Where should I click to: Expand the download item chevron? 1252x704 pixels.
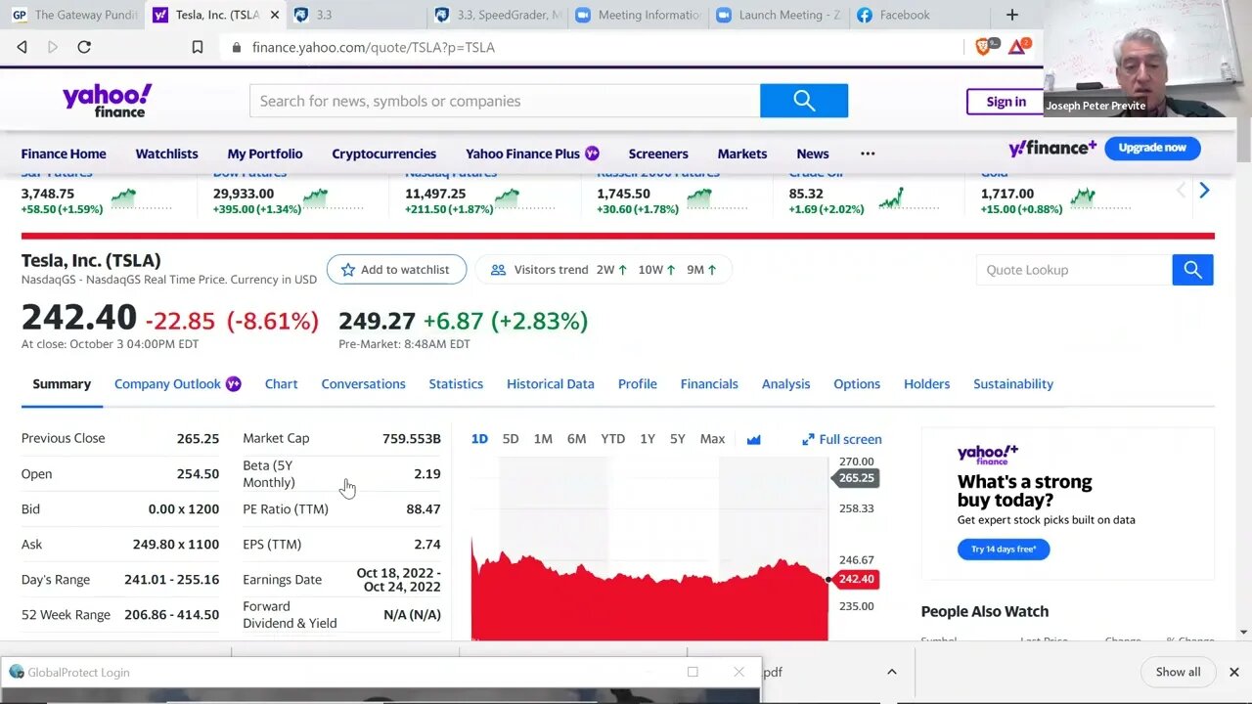(891, 672)
